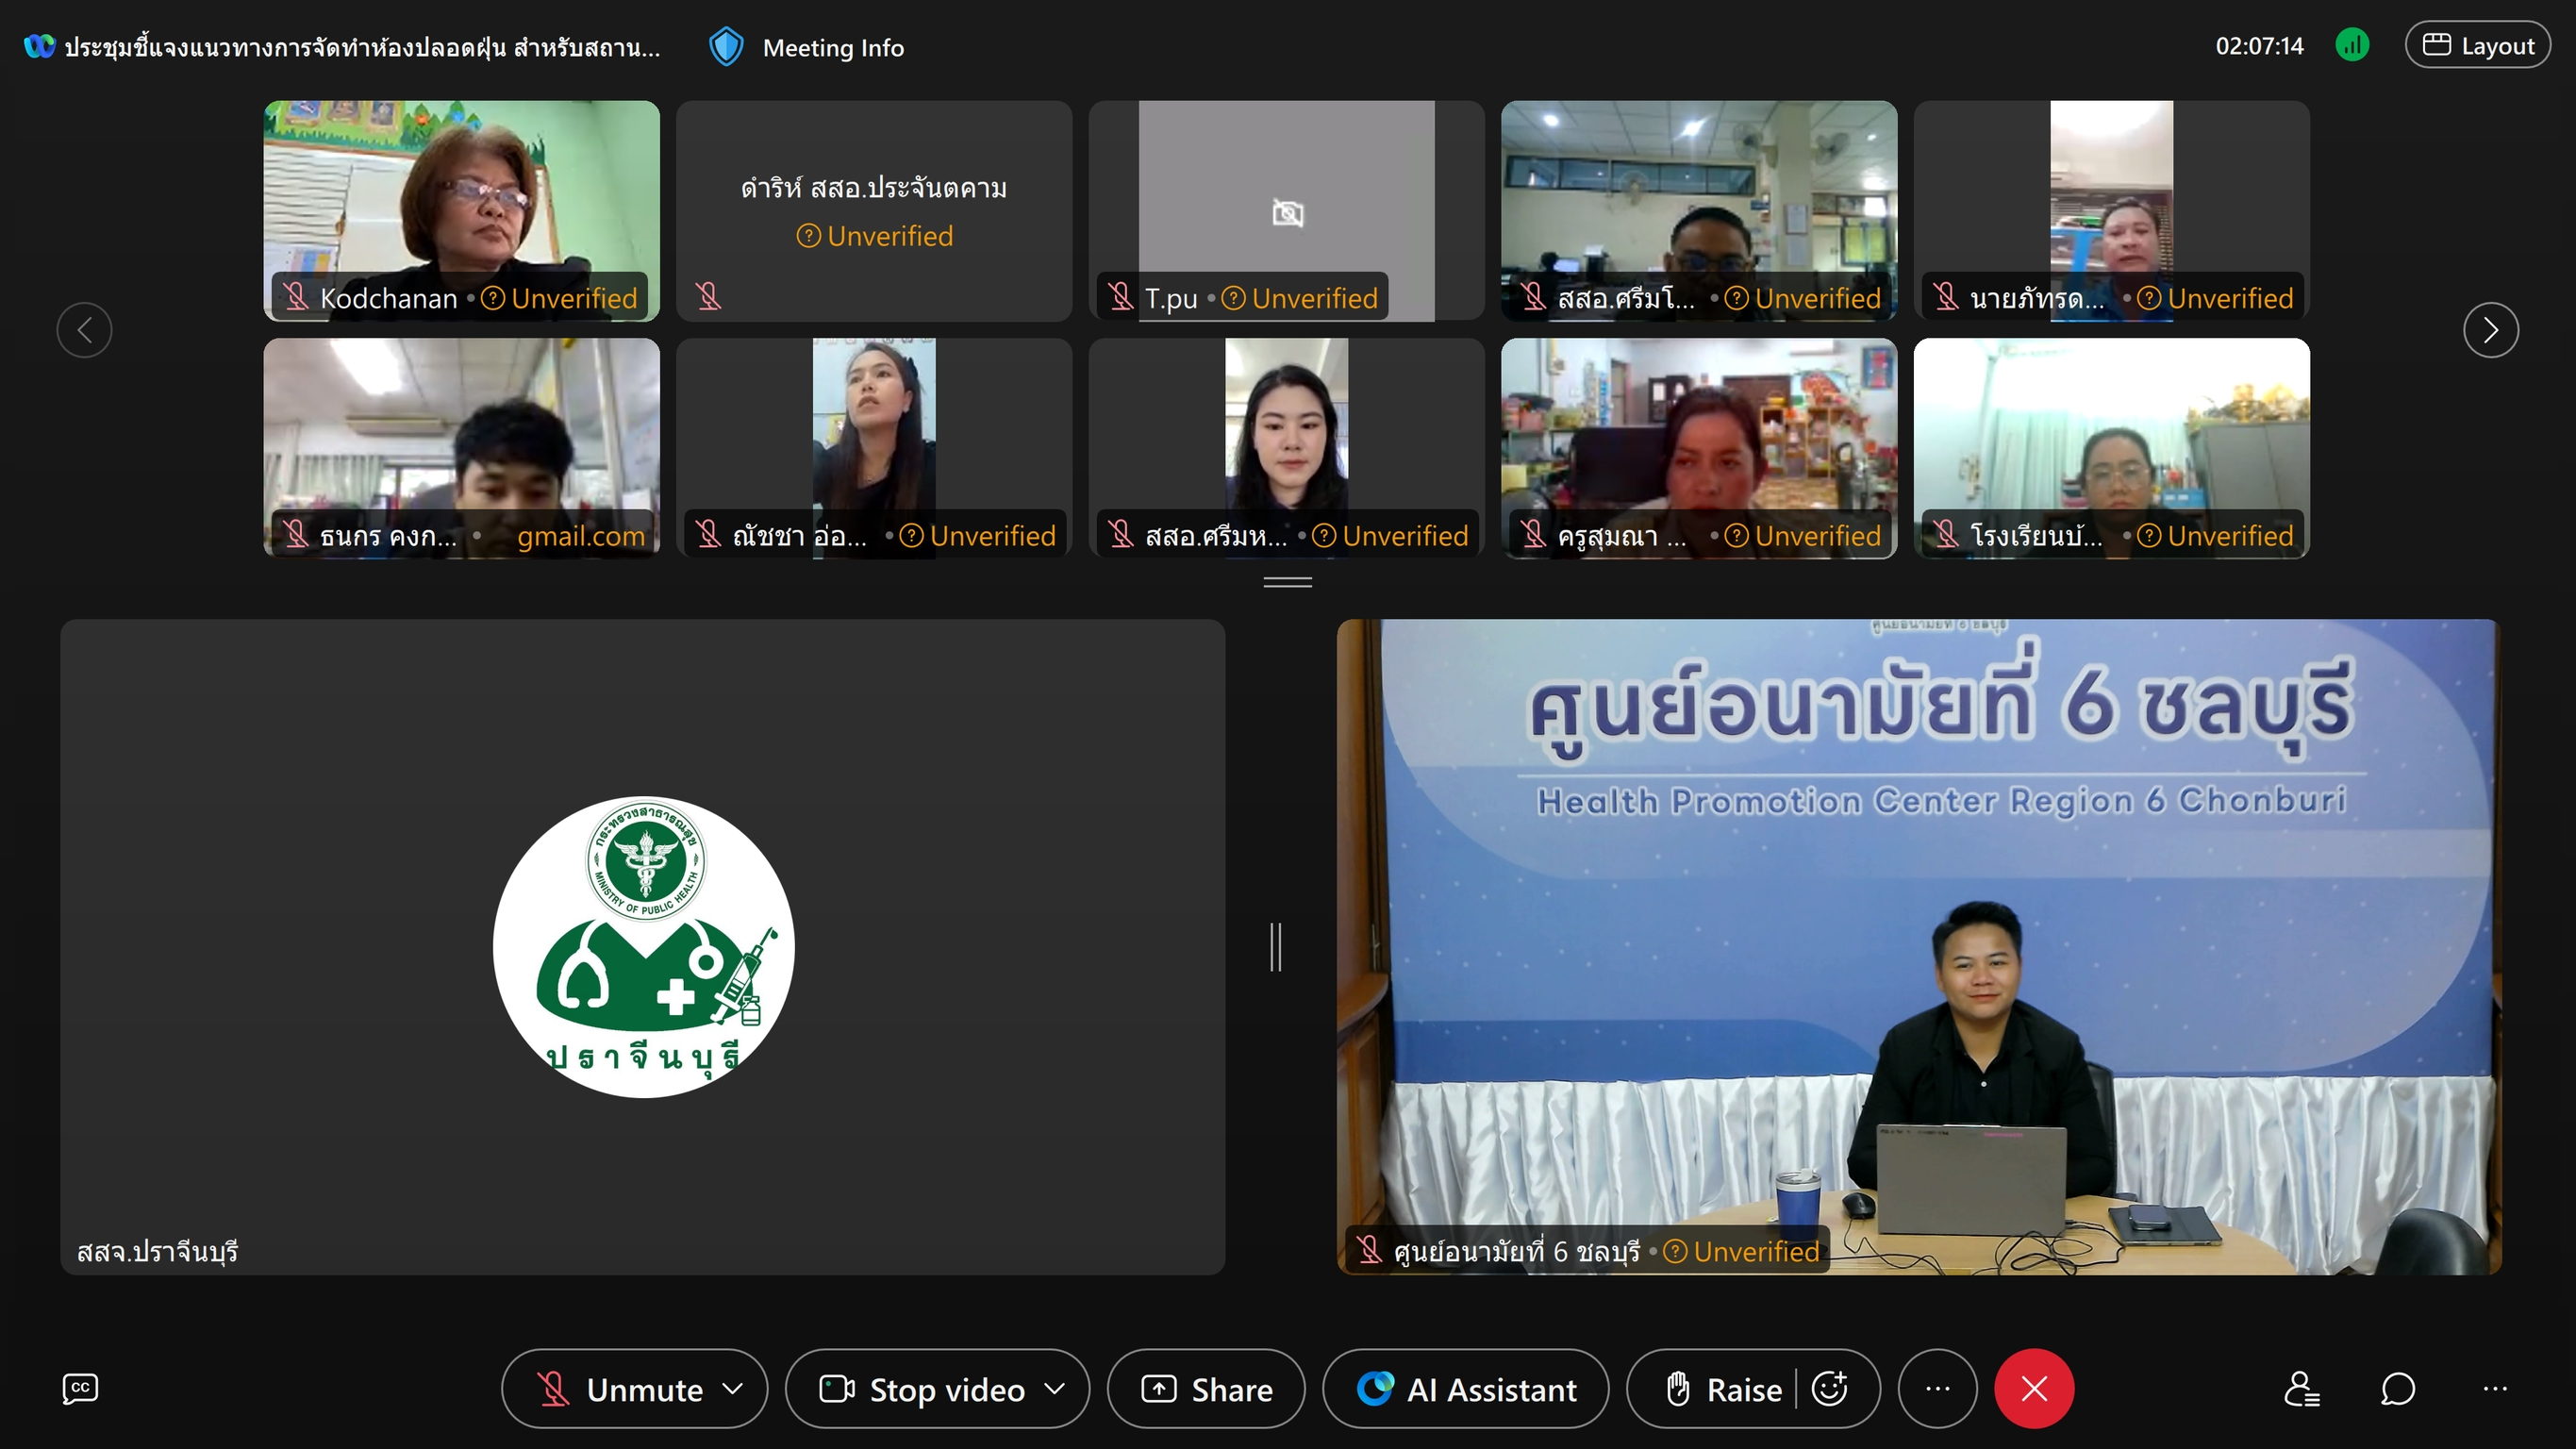Expand video options arrow beside Stop video
Viewport: 2576px width, 1449px height.
click(x=1054, y=1388)
